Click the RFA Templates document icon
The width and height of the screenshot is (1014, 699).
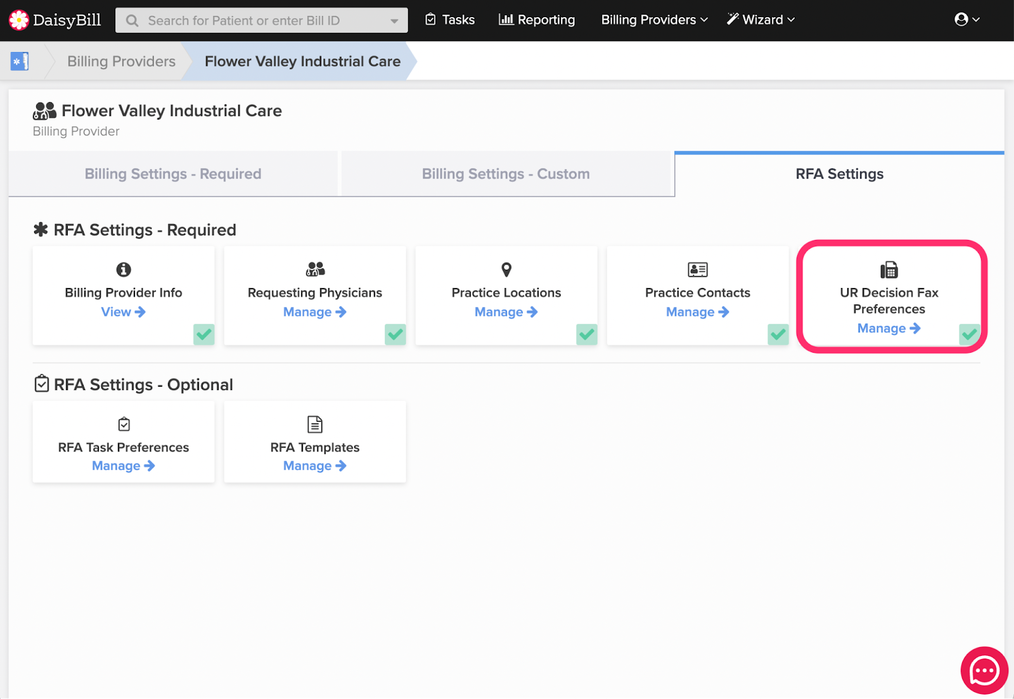315,424
